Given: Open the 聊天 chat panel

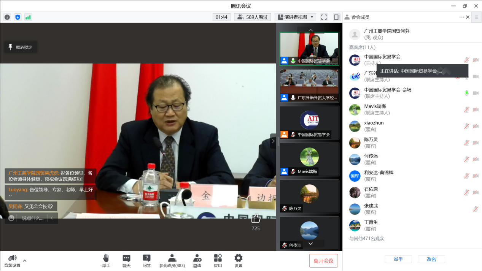Looking at the screenshot, I should tap(126, 260).
